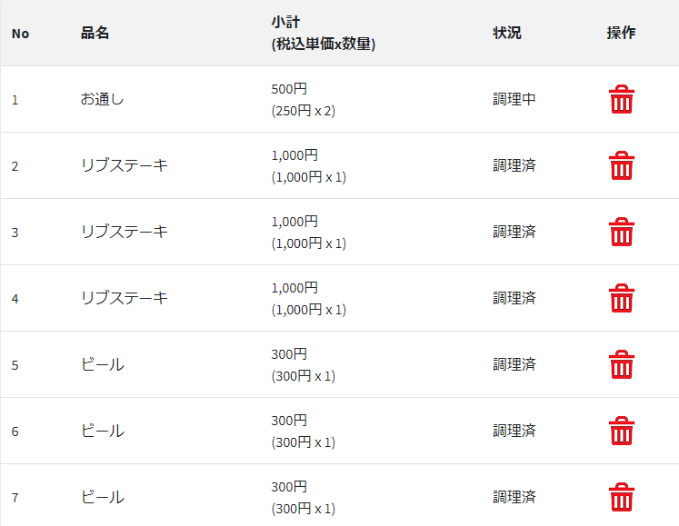This screenshot has width=679, height=526.
Task: Click the 小計 column header
Action: (x=282, y=23)
